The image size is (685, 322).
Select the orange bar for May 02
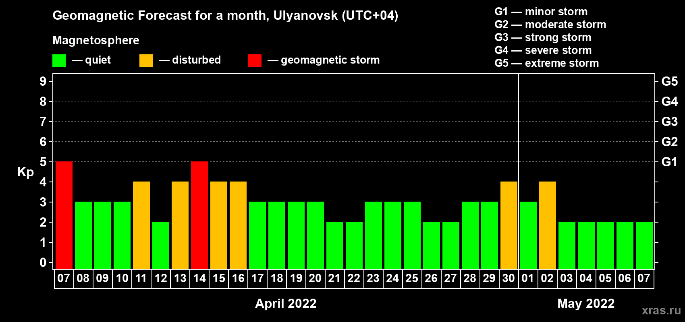(x=548, y=225)
